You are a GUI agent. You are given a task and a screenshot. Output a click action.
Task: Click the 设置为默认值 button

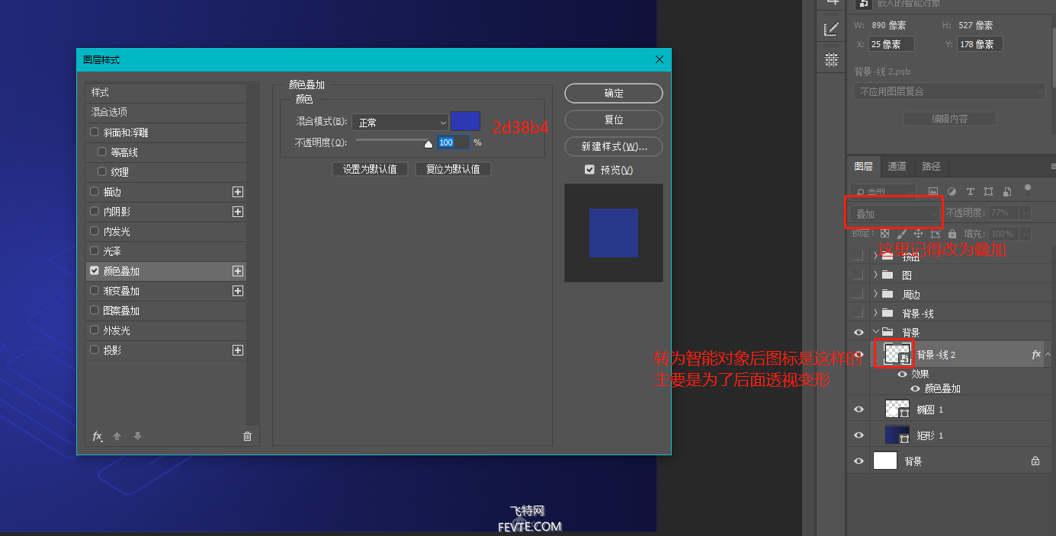370,169
